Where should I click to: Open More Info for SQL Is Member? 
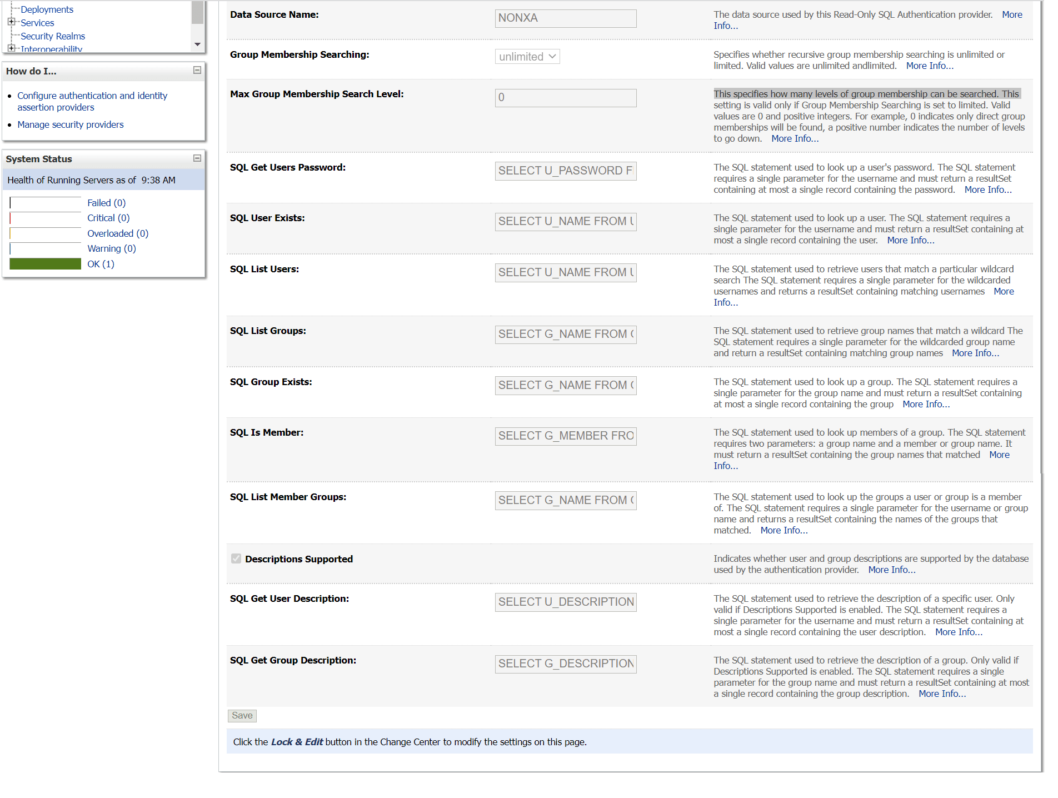(x=999, y=454)
